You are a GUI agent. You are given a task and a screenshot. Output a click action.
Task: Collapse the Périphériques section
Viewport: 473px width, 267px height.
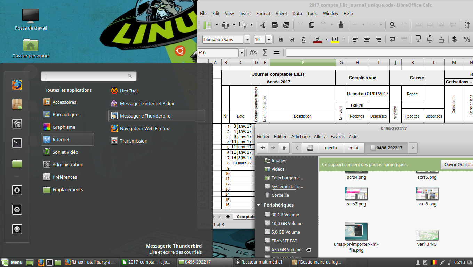pos(258,205)
